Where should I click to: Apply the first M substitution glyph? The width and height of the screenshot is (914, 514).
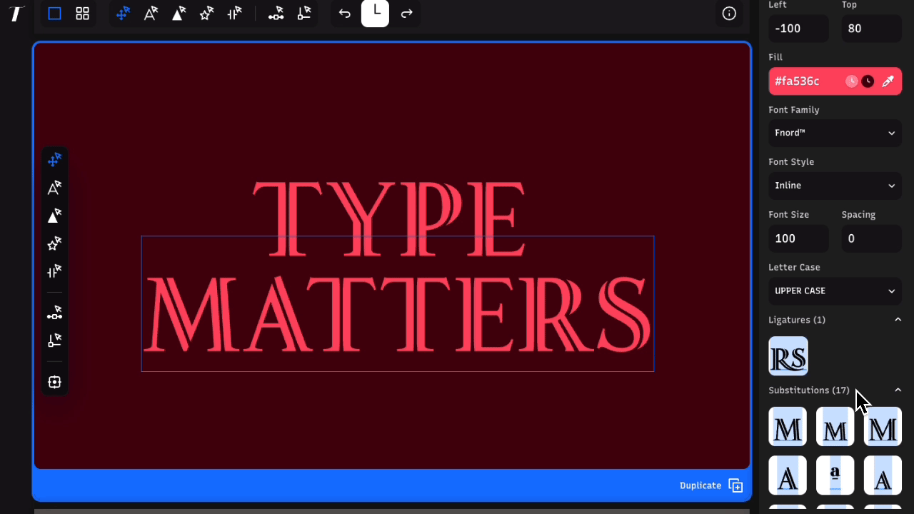click(x=788, y=427)
